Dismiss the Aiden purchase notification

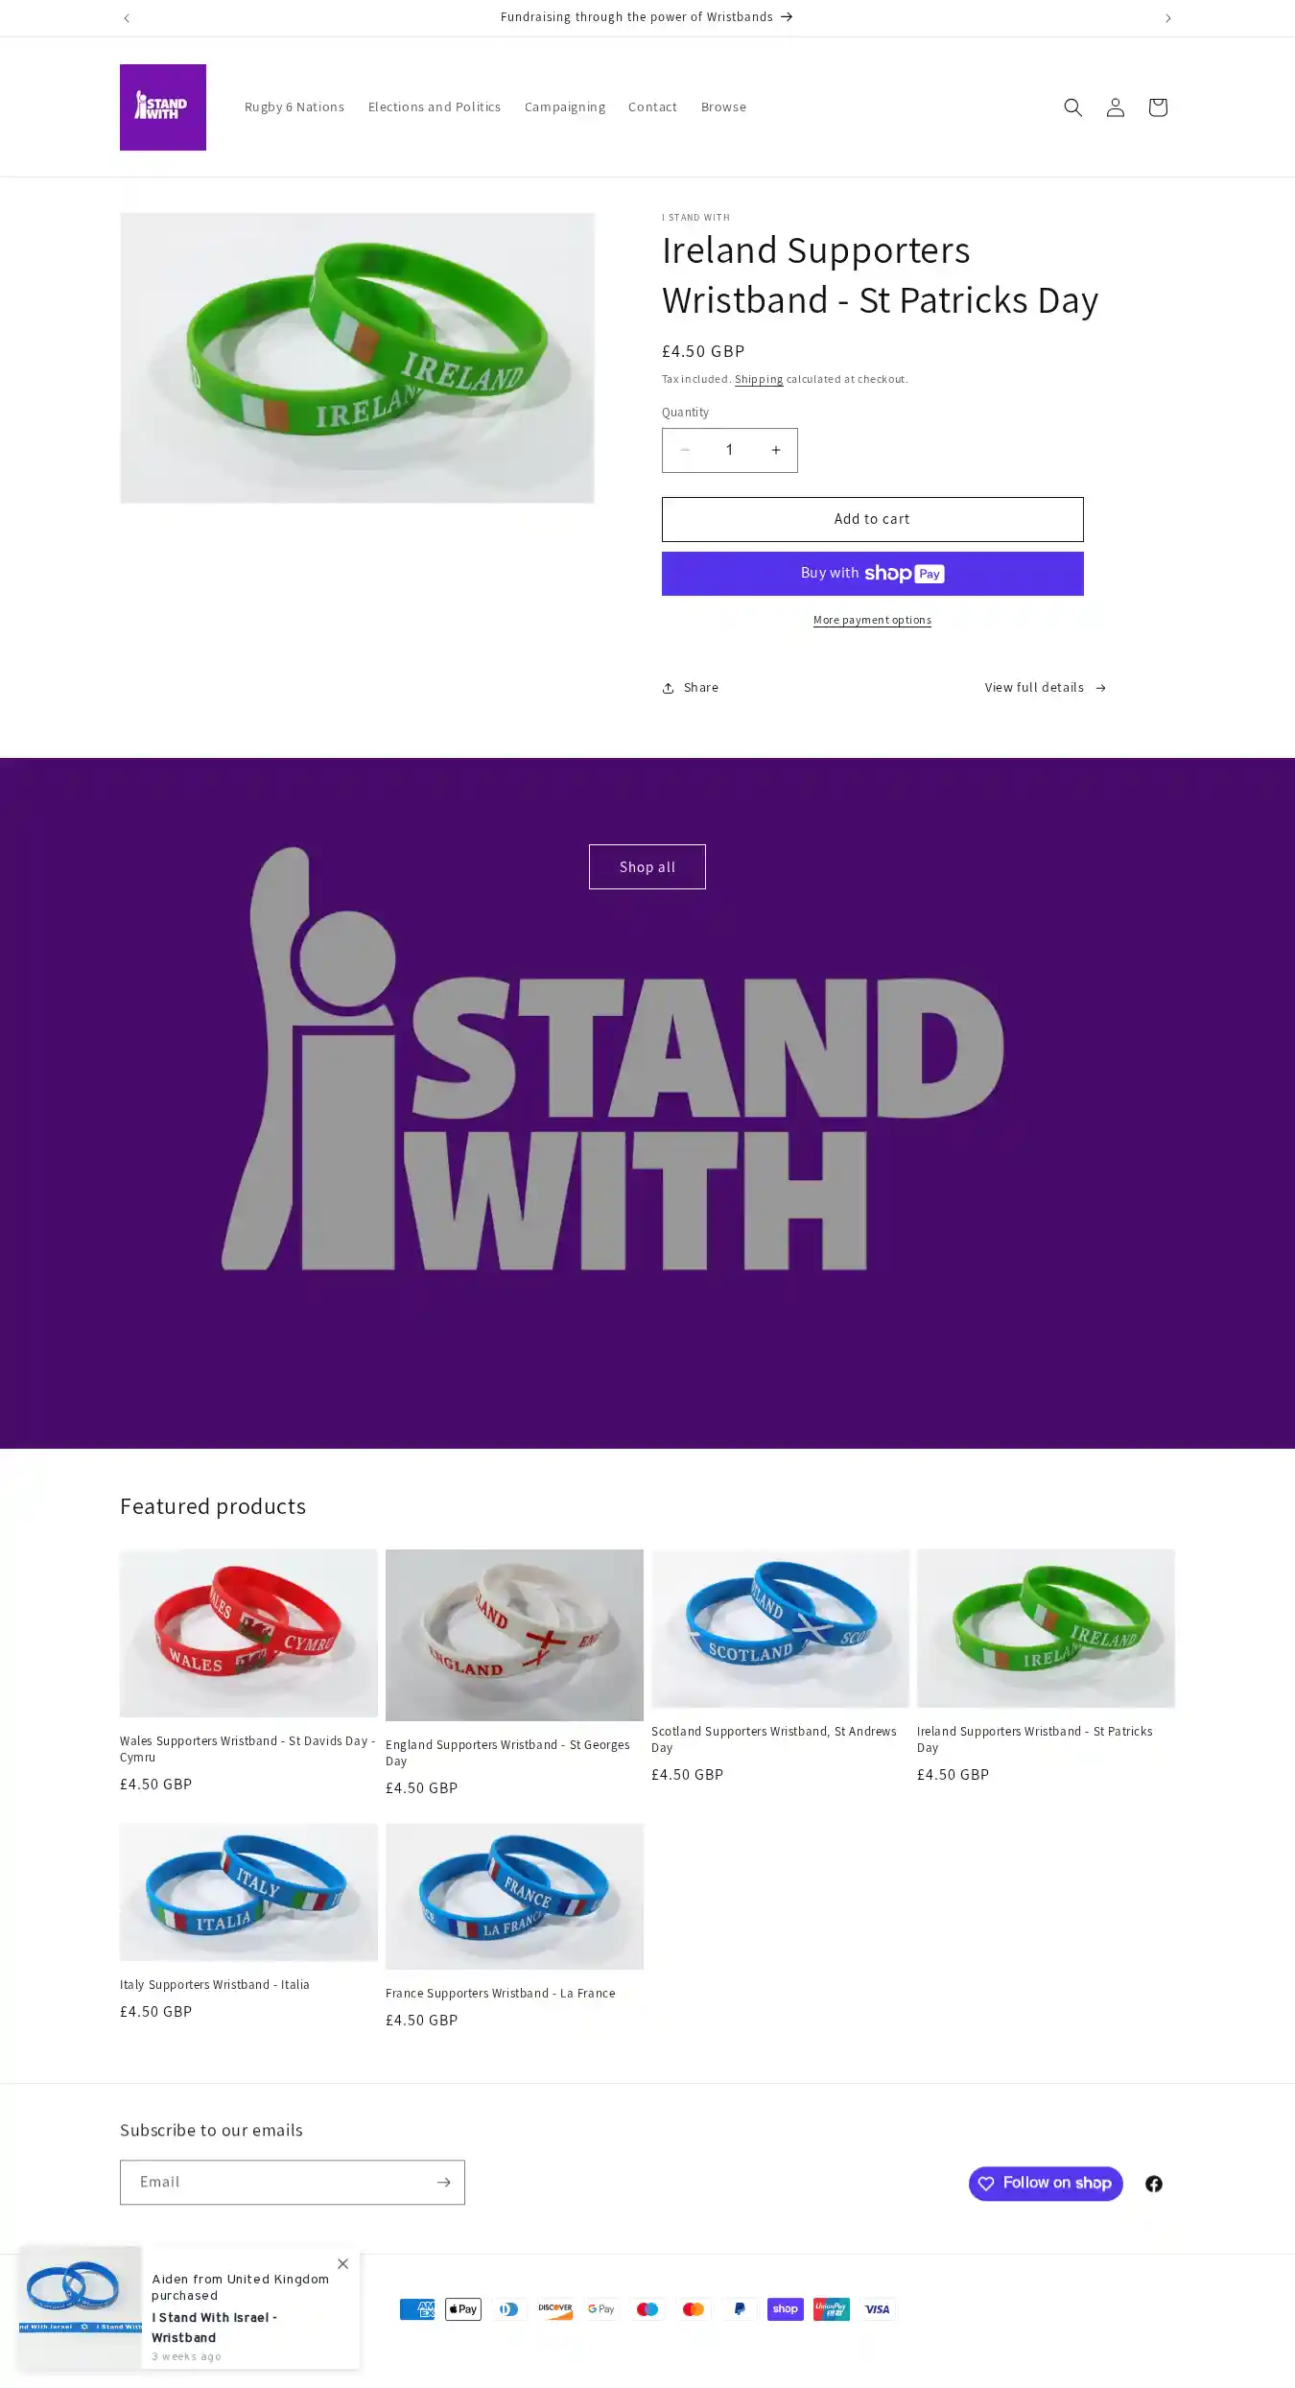342,2263
